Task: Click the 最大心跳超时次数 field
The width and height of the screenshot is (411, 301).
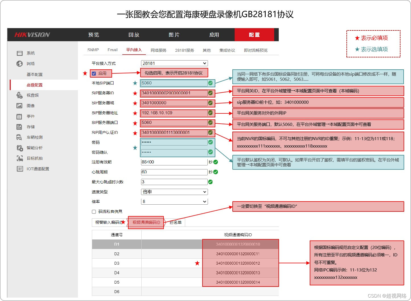Action: [x=174, y=182]
